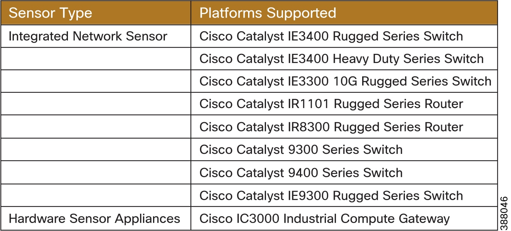Click empty Sensor Type cell beside Catalyst 9300

(x=95, y=150)
